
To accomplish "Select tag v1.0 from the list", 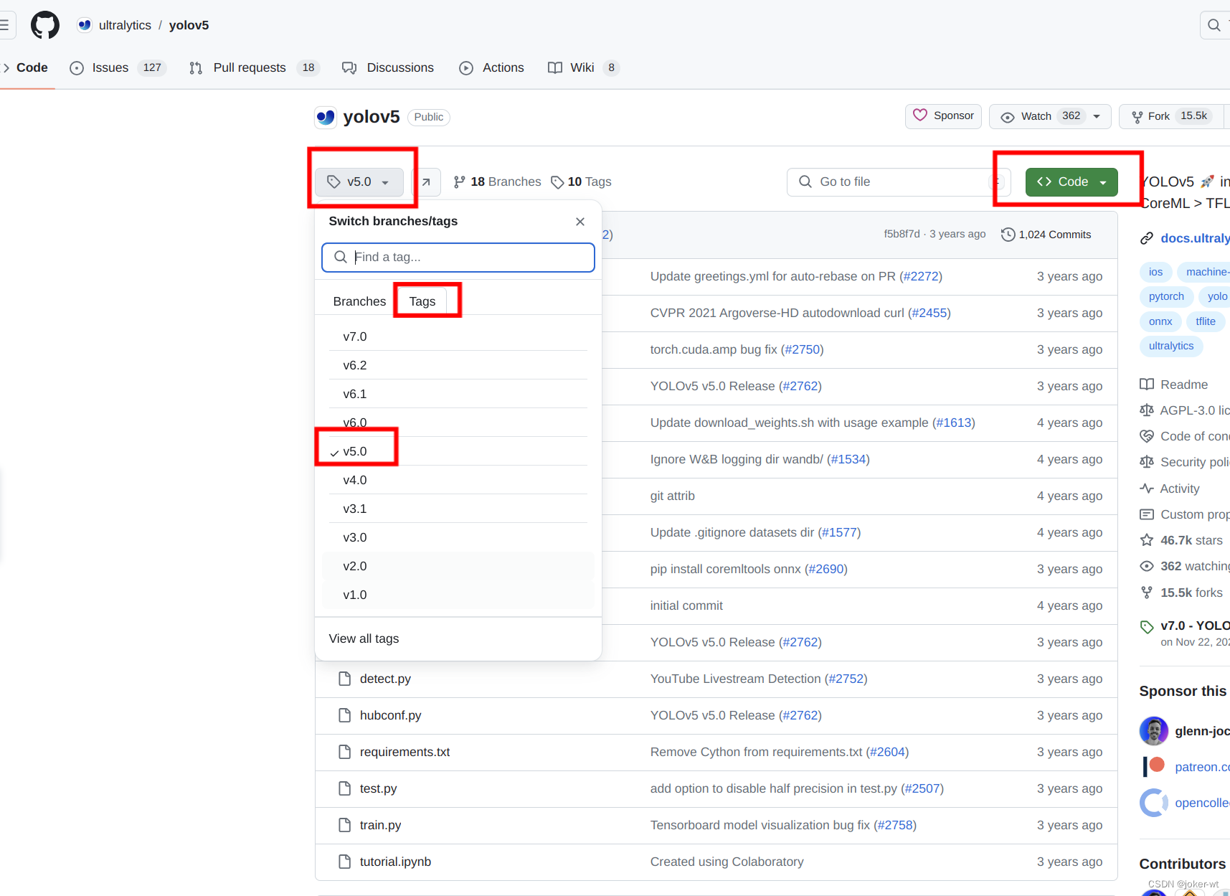I will (x=458, y=595).
